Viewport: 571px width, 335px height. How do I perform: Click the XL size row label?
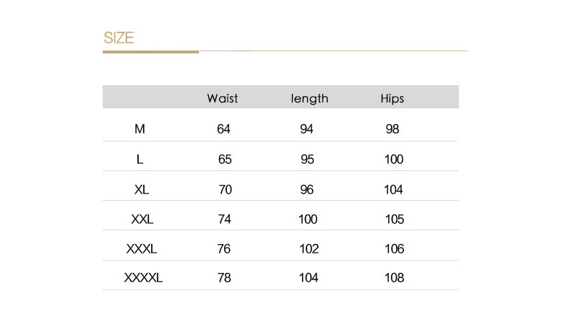[142, 189]
